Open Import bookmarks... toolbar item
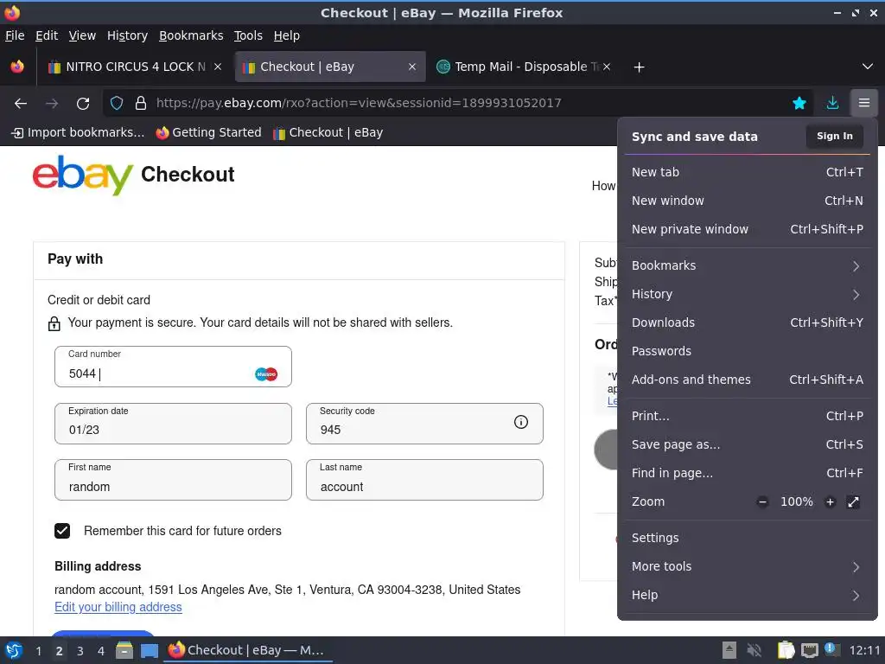The height and width of the screenshot is (664, 885). [78, 132]
